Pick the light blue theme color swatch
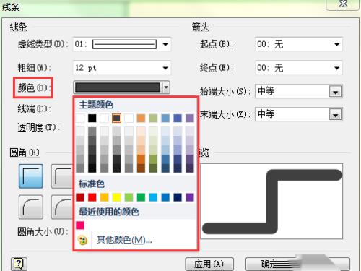The height and width of the screenshot is (271, 361). (x=165, y=119)
